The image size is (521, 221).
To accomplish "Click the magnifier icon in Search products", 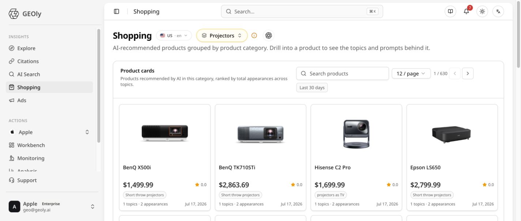I will pyautogui.click(x=303, y=73).
